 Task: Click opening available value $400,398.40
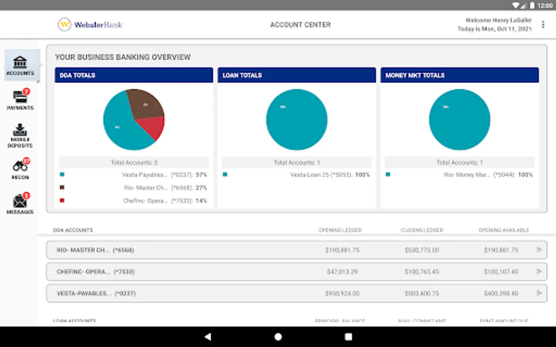501,293
